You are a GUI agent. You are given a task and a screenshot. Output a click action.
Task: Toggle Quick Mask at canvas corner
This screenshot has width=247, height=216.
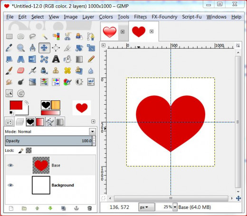[104, 198]
